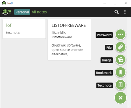Screen dimensions: 131x108
Task: Maximize the Turtl window
Action: click(x=115, y=3)
